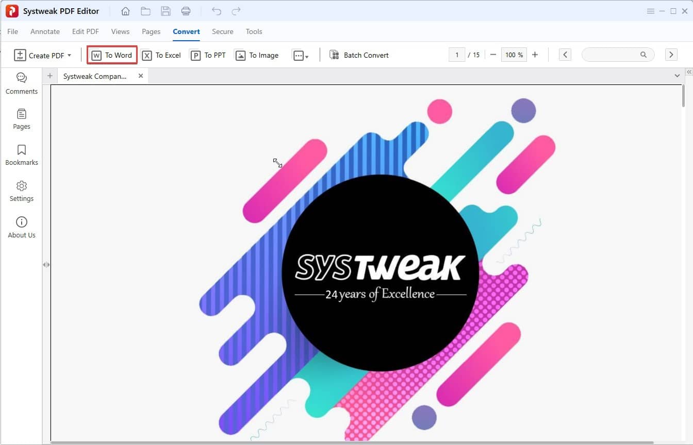The height and width of the screenshot is (445, 693).
Task: Click the search text field
Action: tap(611, 55)
